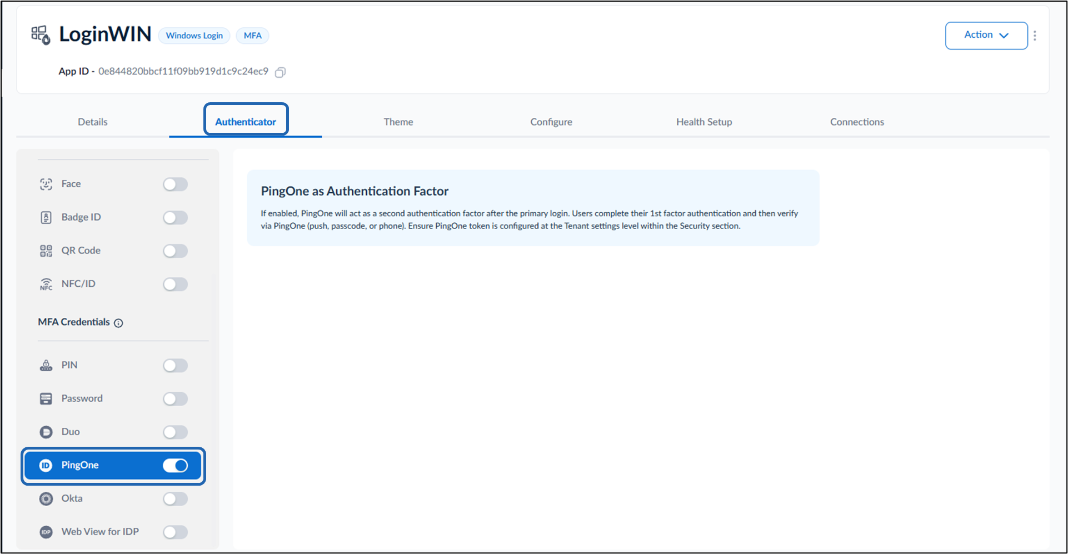
Task: Enable the PIN toggle
Action: (x=176, y=365)
